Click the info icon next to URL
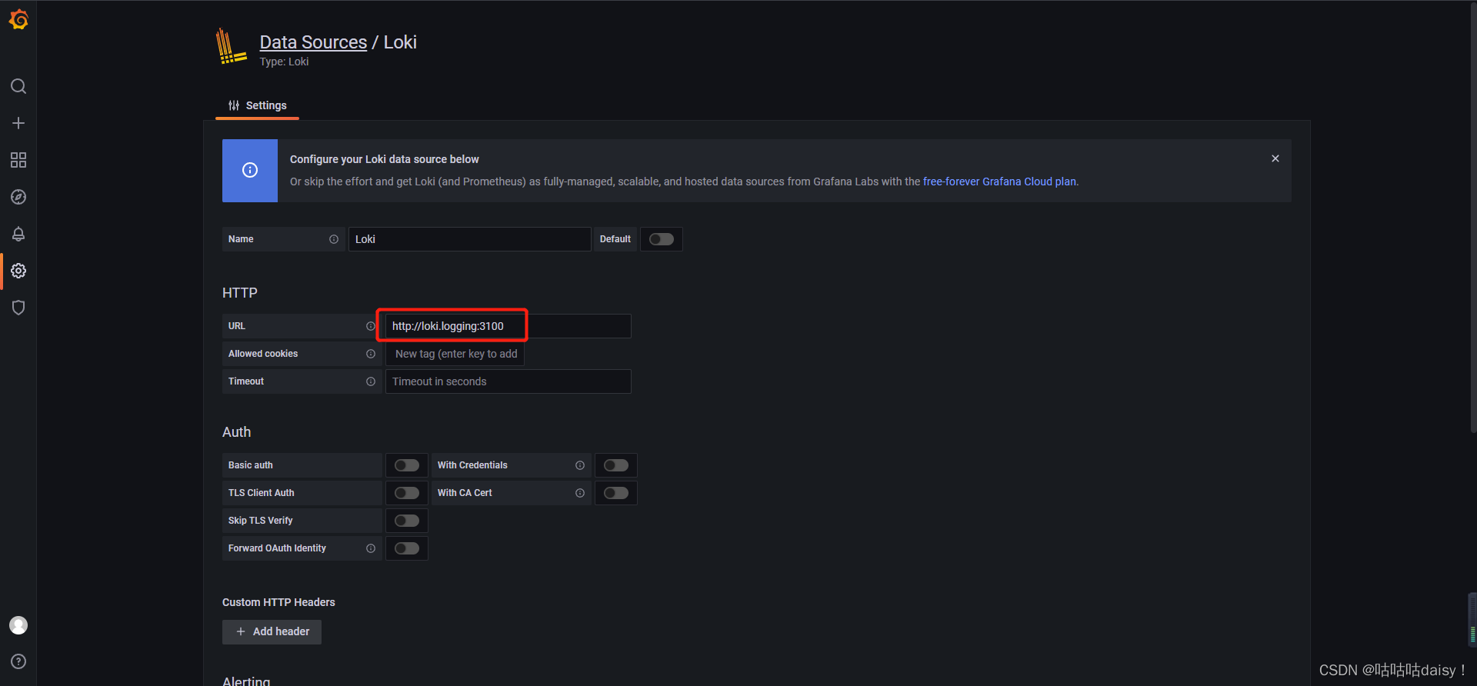This screenshot has height=686, width=1477. [371, 326]
